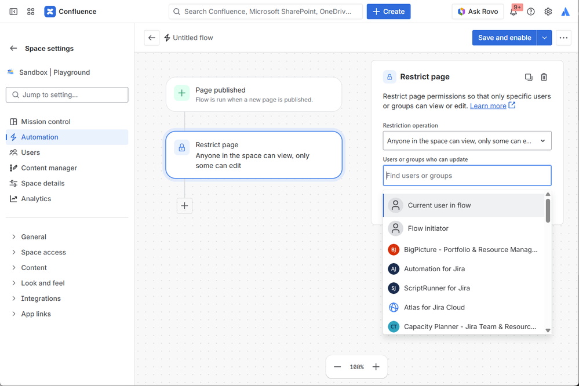Click the back arrow beside Untitled flow
The image size is (579, 386).
(x=151, y=38)
